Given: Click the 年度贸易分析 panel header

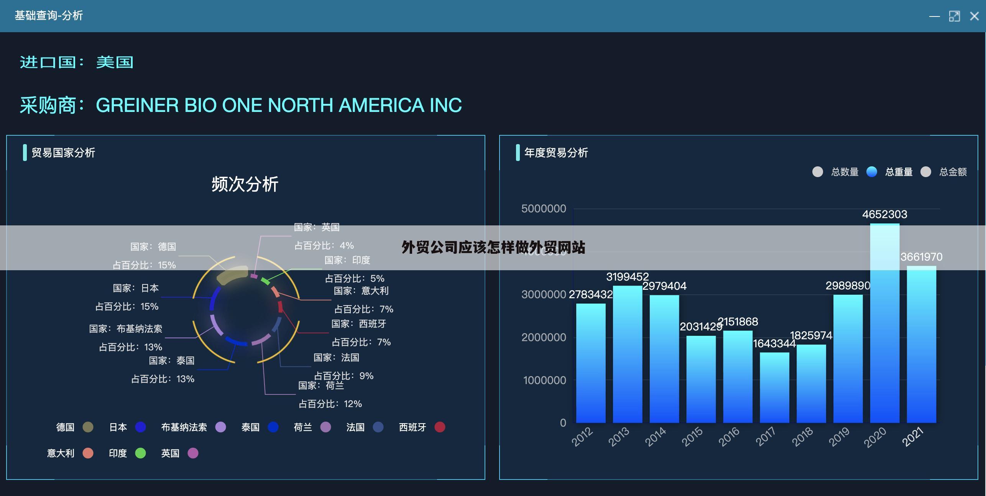Looking at the screenshot, I should click(556, 153).
